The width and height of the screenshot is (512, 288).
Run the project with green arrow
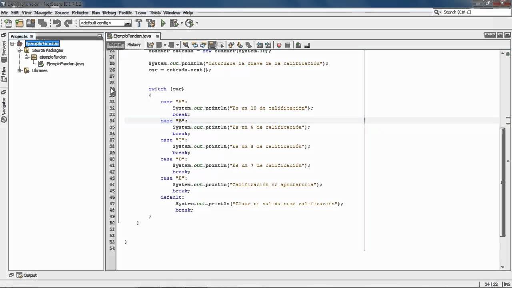coord(163,23)
